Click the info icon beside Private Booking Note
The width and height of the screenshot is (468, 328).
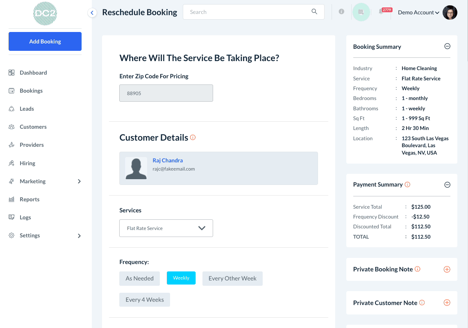point(418,269)
